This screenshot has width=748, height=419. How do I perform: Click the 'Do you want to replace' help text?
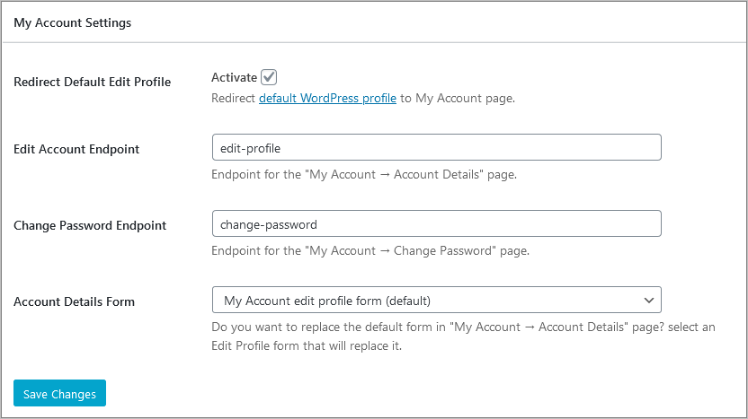point(463,336)
